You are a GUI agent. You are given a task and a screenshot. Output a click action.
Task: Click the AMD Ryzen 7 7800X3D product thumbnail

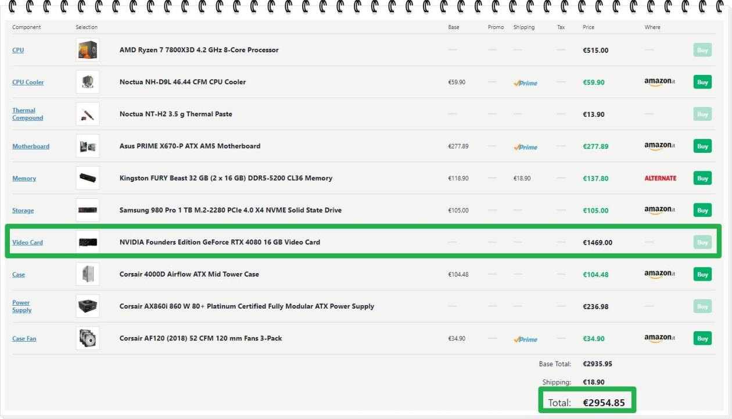(x=88, y=50)
